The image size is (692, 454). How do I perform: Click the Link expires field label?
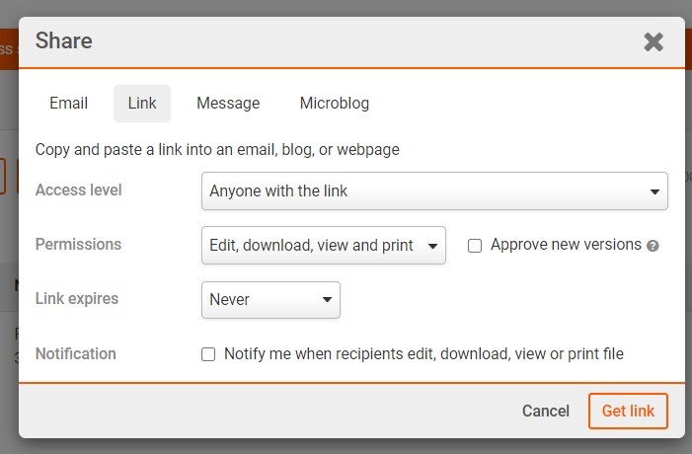75,299
